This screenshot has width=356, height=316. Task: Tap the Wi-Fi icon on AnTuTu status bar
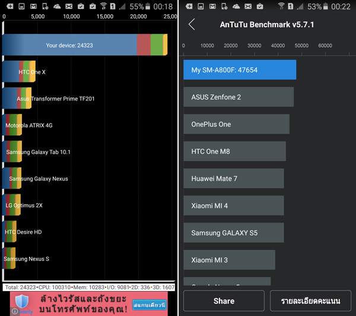coord(281,6)
